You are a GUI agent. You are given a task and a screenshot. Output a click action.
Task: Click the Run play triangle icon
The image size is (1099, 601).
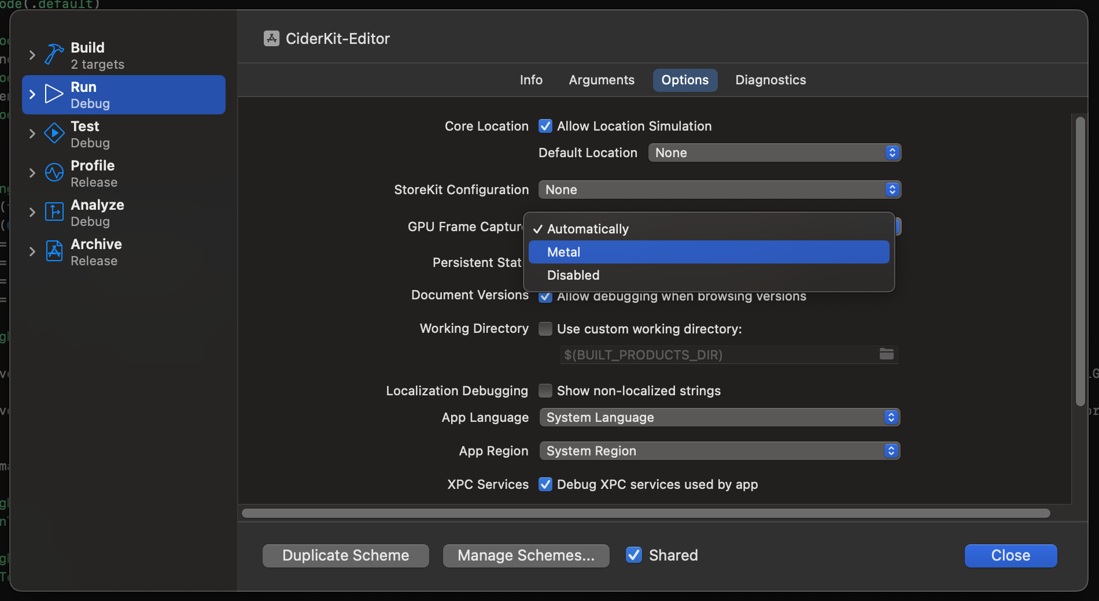(x=54, y=94)
